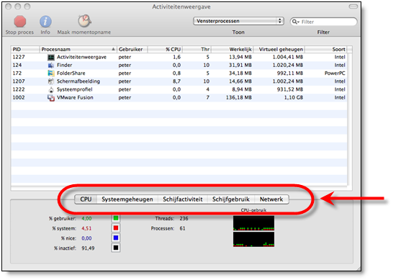Click the green % gebruiker color swatch
The height and width of the screenshot is (280, 406).
[x=116, y=218]
